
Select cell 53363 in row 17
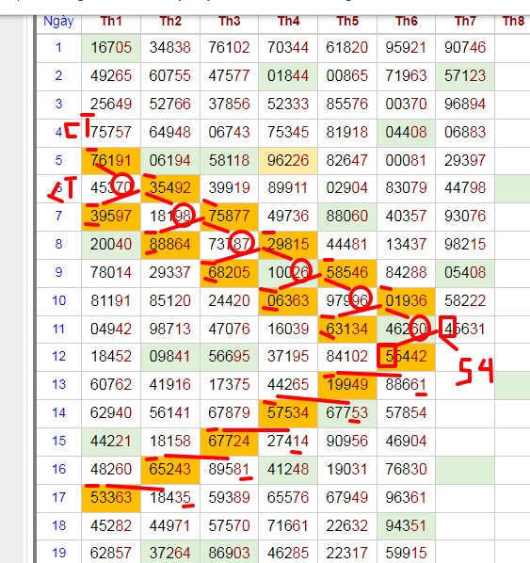(x=111, y=498)
